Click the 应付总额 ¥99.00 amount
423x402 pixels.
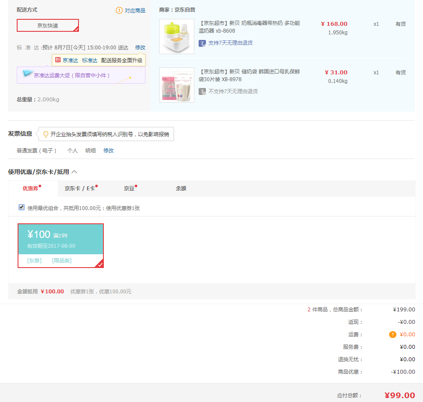[x=399, y=395]
